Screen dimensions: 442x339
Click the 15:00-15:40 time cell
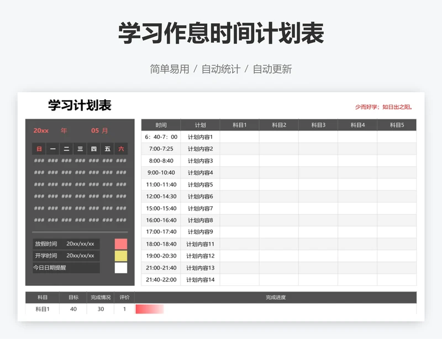[x=161, y=208]
